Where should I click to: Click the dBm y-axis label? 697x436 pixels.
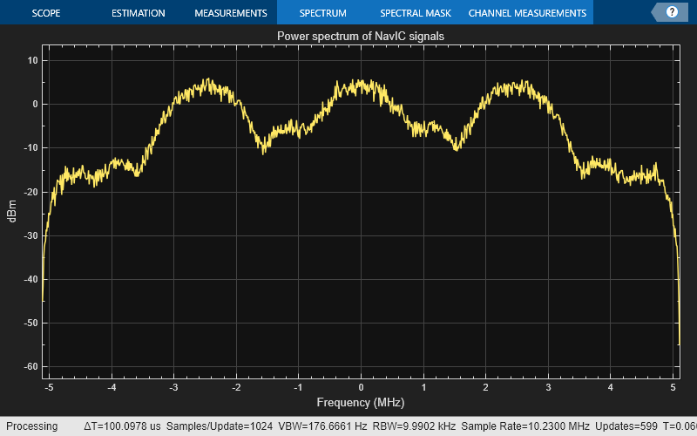click(13, 209)
